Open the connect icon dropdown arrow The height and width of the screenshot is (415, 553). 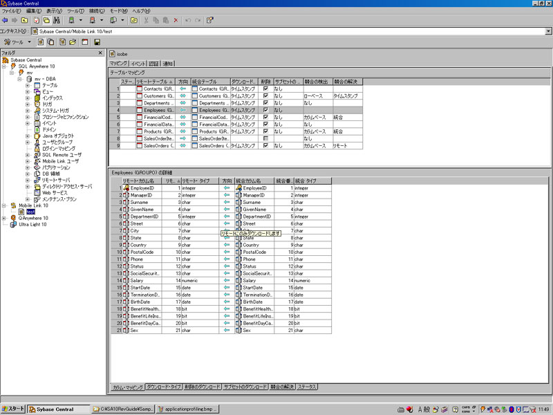80,21
